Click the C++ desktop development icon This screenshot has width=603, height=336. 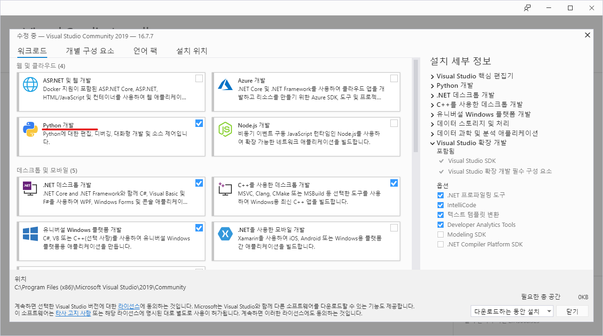[x=225, y=189]
